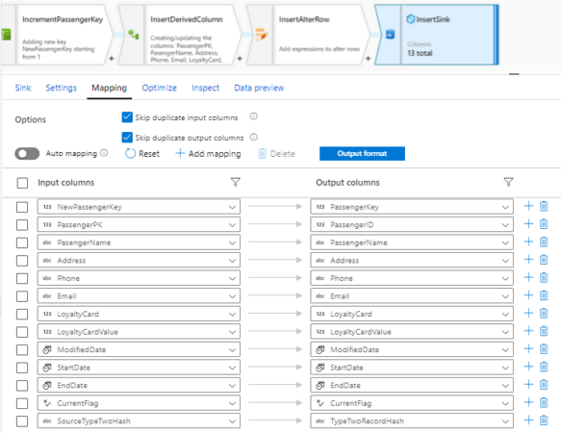The image size is (561, 433).
Task: Delete the Address mapping row
Action: tap(544, 260)
